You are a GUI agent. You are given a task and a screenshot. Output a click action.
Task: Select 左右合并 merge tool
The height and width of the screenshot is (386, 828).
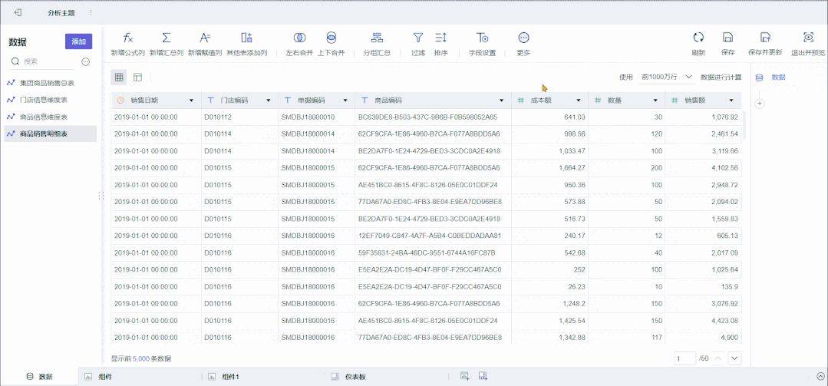pos(299,45)
